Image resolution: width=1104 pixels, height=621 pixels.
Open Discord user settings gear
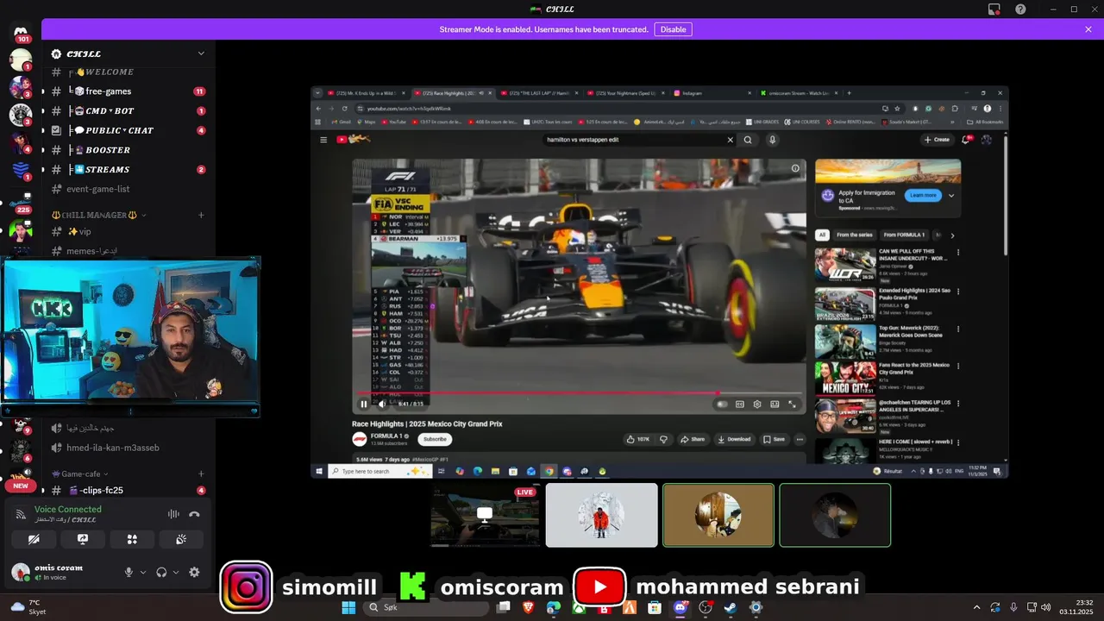point(194,572)
